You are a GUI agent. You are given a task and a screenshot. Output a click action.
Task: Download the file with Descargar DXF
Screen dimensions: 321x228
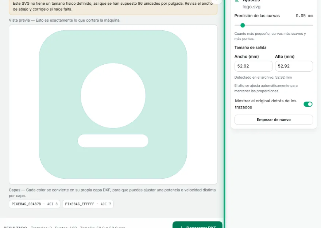click(197, 225)
